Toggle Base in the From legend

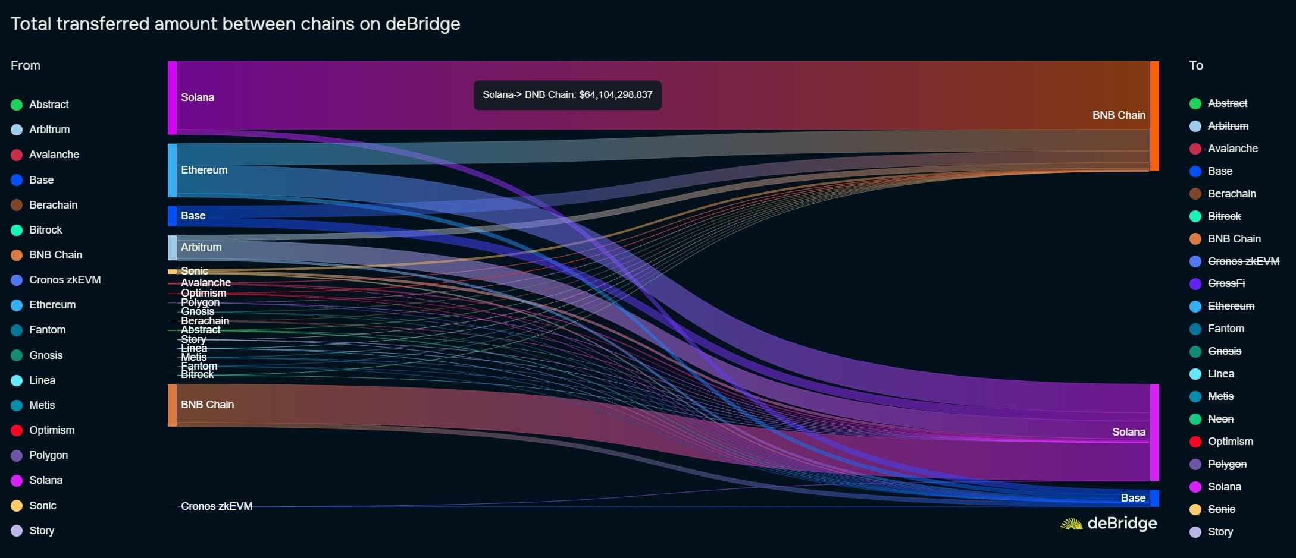click(32, 180)
